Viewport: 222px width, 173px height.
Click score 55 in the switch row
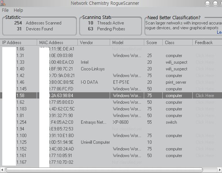pyautogui.click(x=149, y=122)
